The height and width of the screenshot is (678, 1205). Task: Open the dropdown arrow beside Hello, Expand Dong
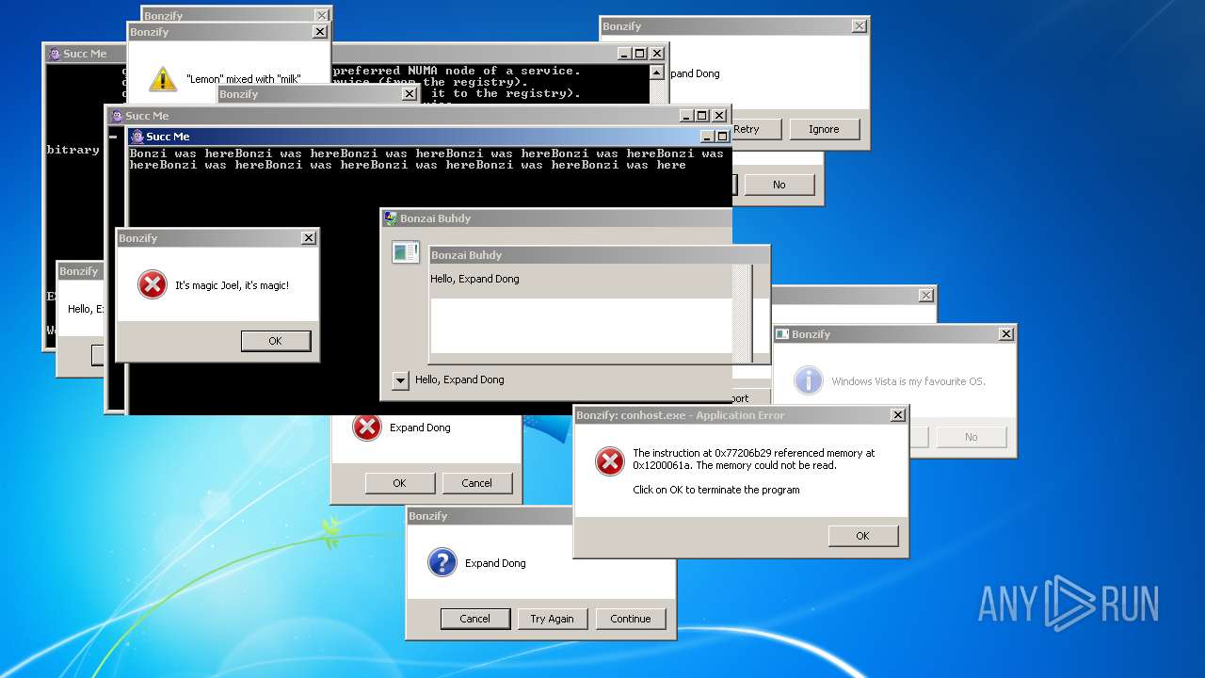400,380
